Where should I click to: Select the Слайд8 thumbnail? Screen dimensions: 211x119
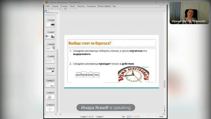[x=50, y=49]
